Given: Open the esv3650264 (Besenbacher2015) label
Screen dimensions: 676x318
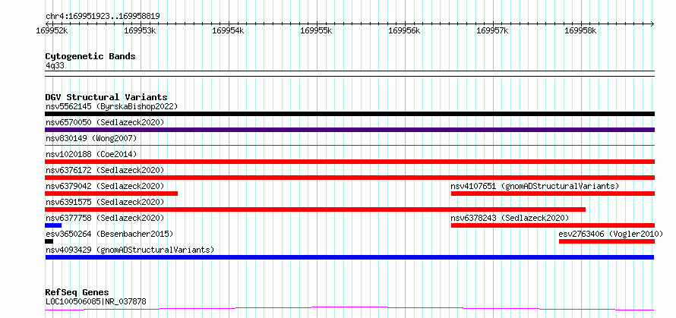Looking at the screenshot, I should click(x=109, y=234).
